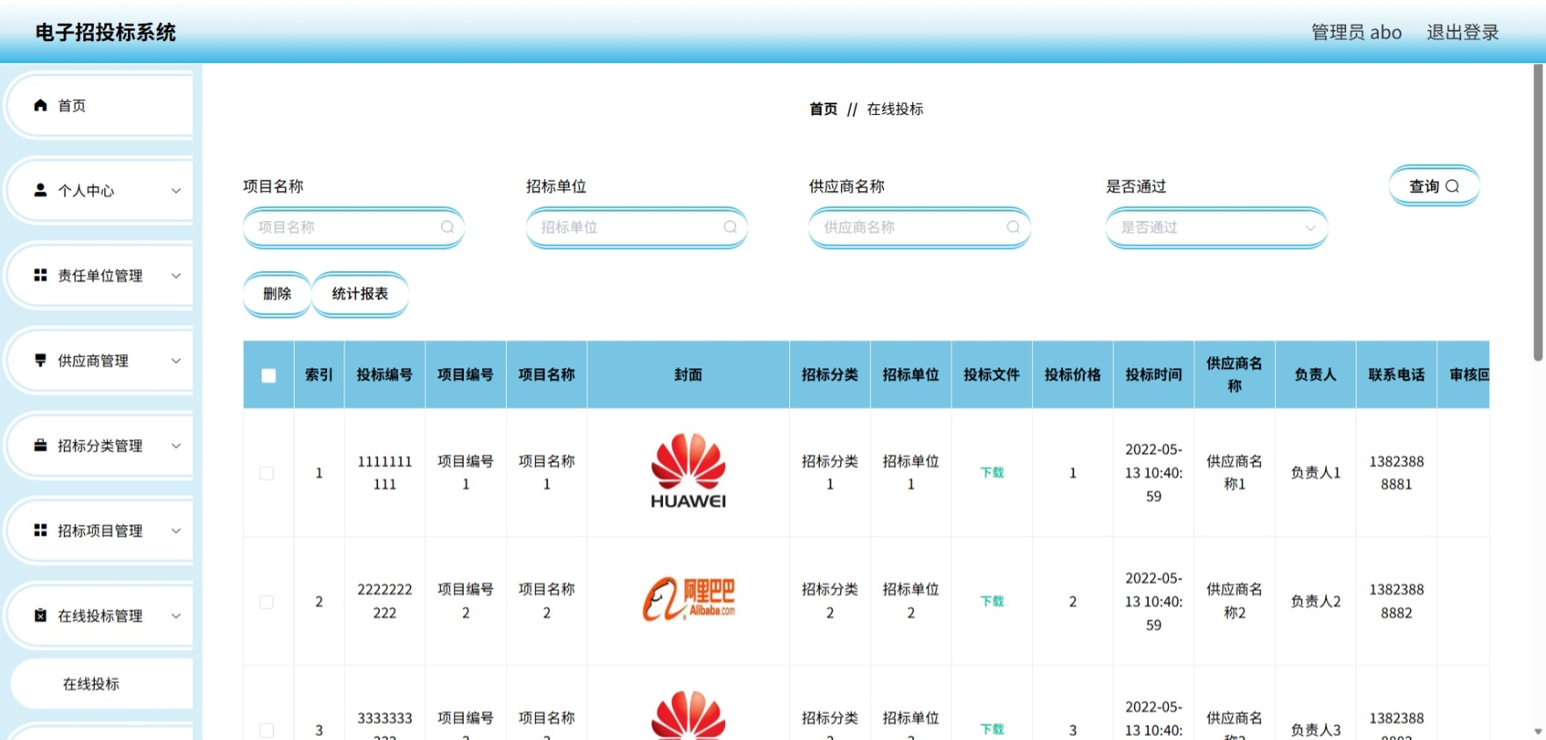Click the 投标时间 column header
This screenshot has width=1546, height=740.
(x=1153, y=374)
